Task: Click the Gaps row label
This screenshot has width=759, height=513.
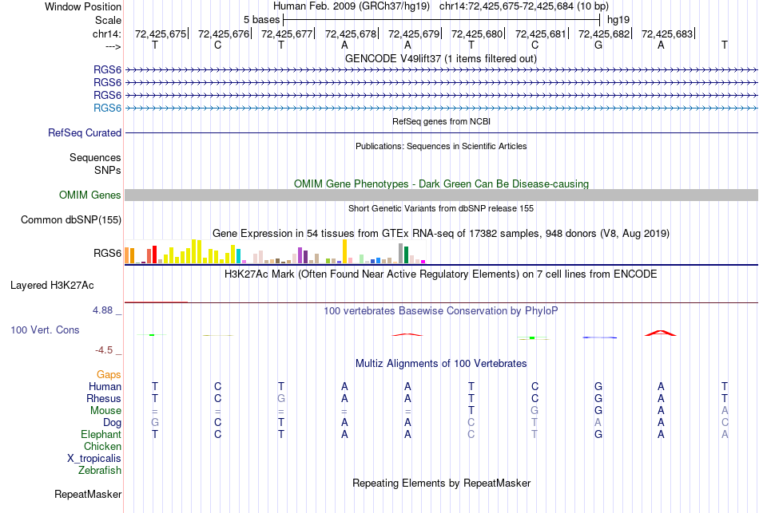Action: click(x=109, y=375)
